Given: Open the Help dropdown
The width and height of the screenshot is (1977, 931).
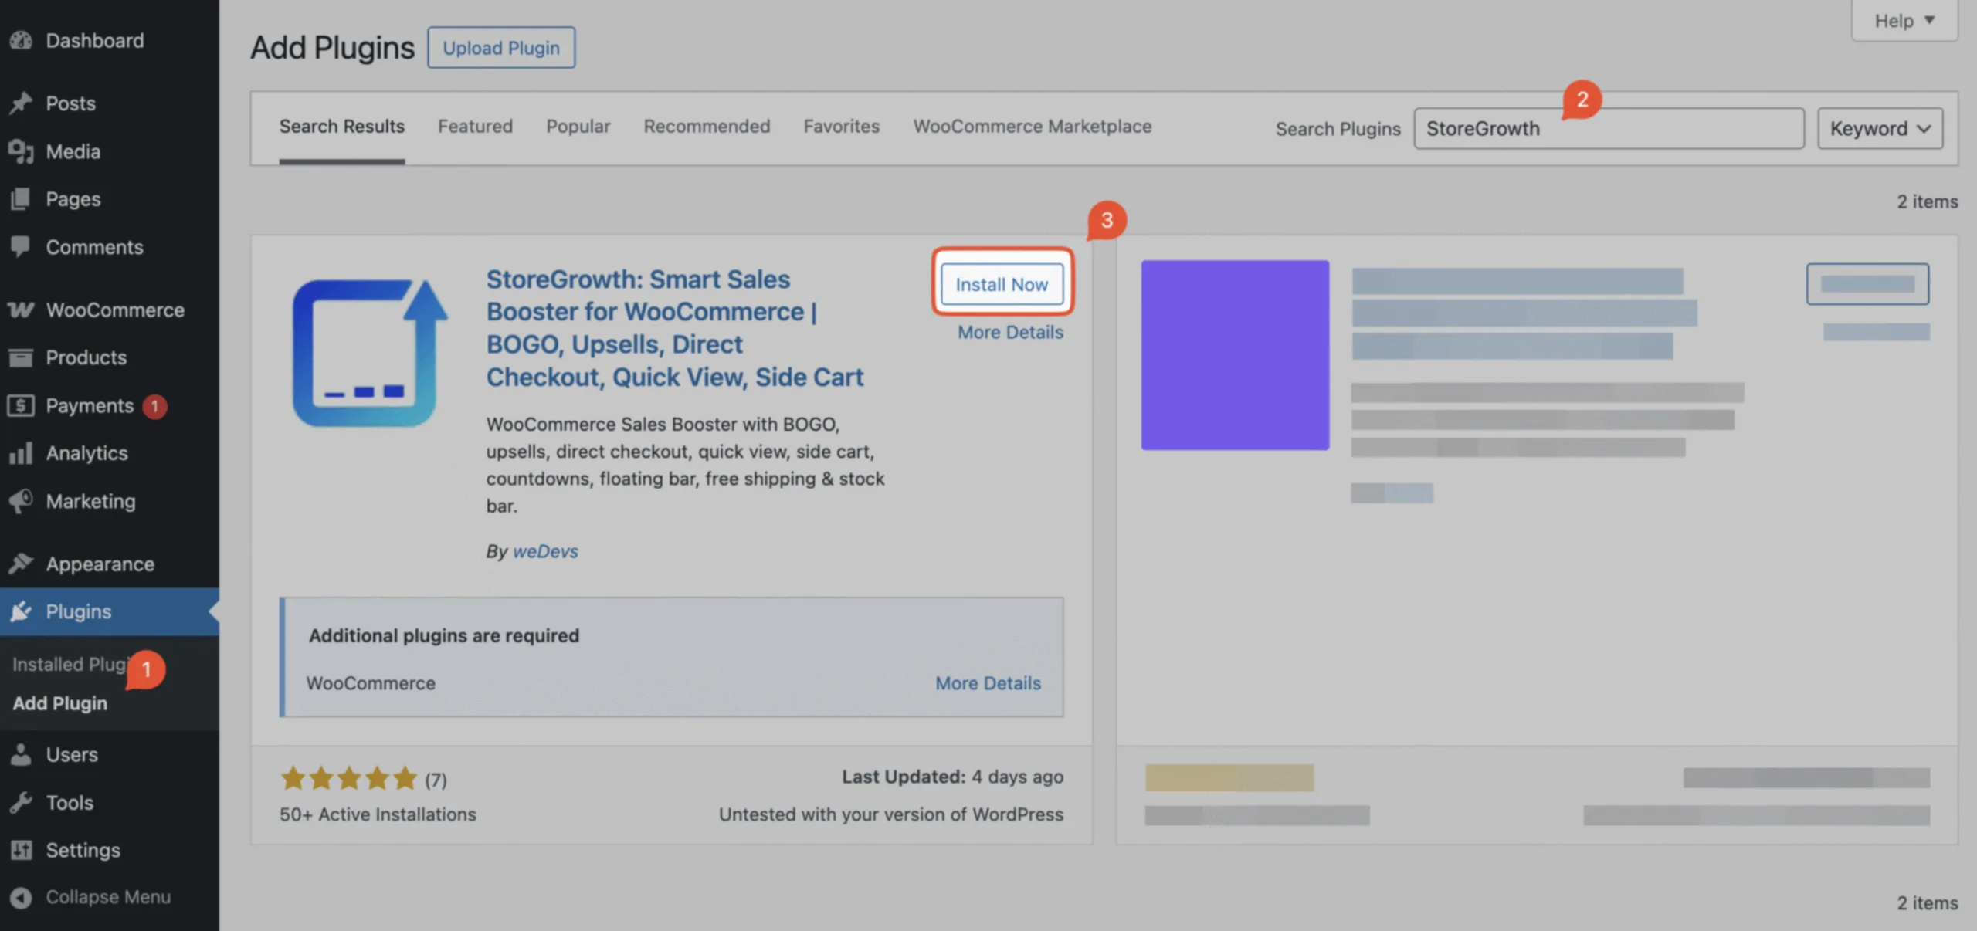Looking at the screenshot, I should coord(1904,20).
